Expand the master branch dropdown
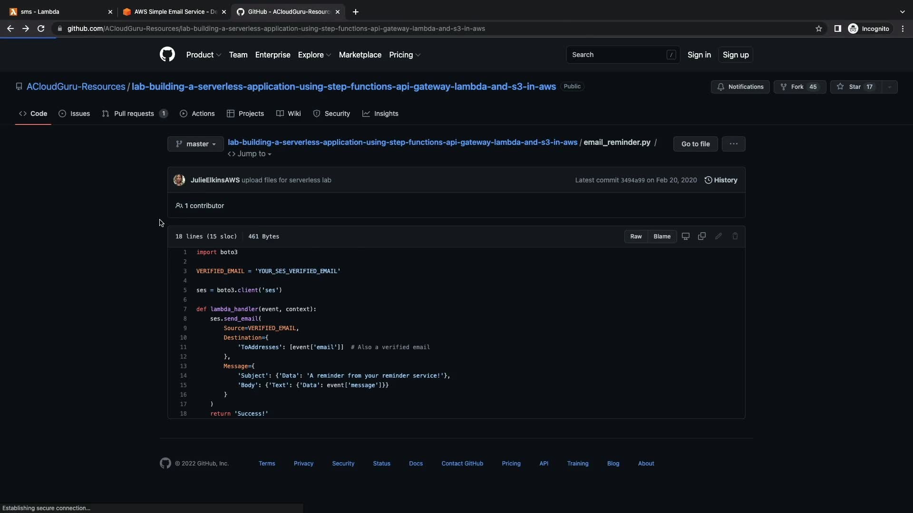Viewport: 913px width, 513px height. click(x=195, y=144)
